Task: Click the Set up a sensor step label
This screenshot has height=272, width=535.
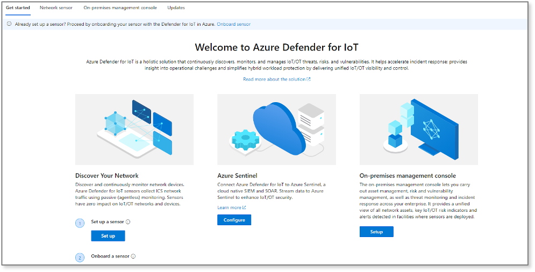Action: pos(108,222)
